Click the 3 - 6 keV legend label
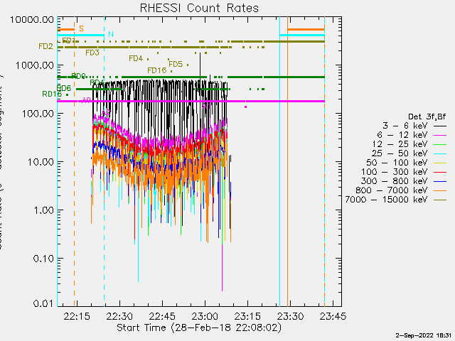Screen dimensions: 455x341 [x=405, y=126]
